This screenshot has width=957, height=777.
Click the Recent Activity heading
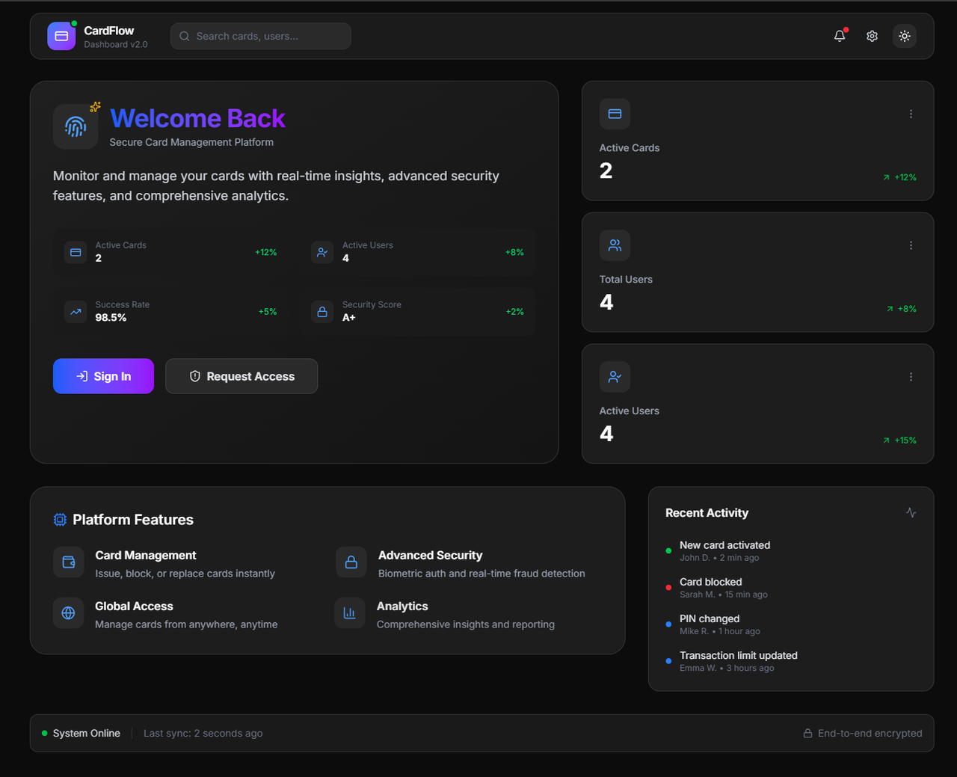pos(707,513)
